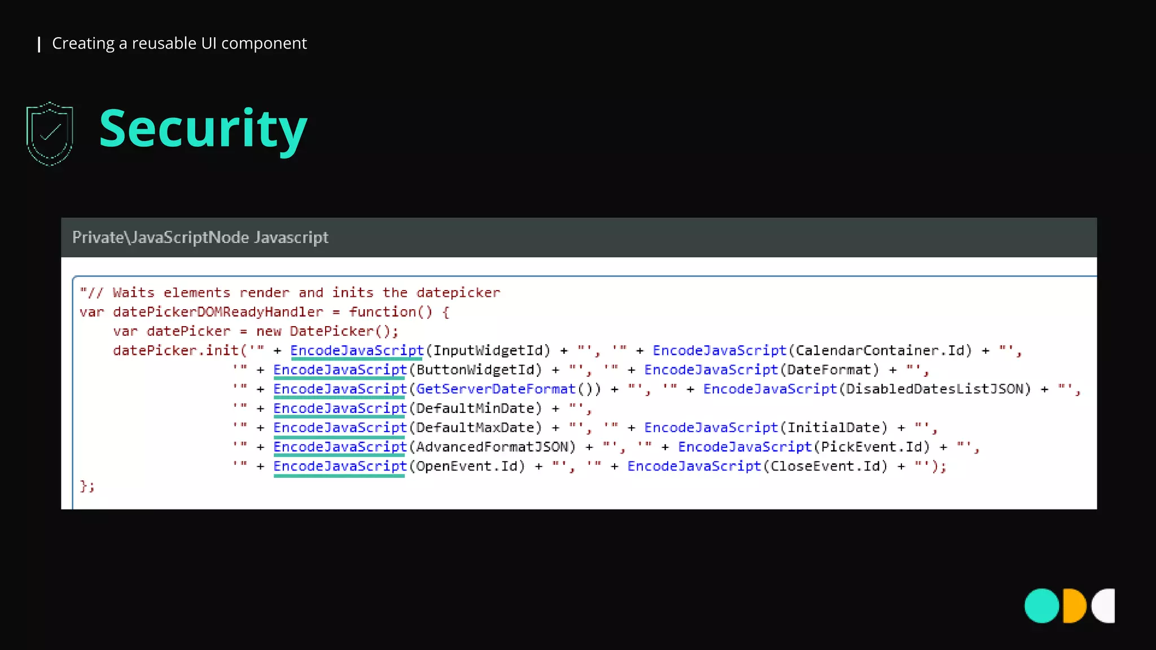Click EncodeJavaScript before DefaultMinDate
The image size is (1156, 650).
340,408
